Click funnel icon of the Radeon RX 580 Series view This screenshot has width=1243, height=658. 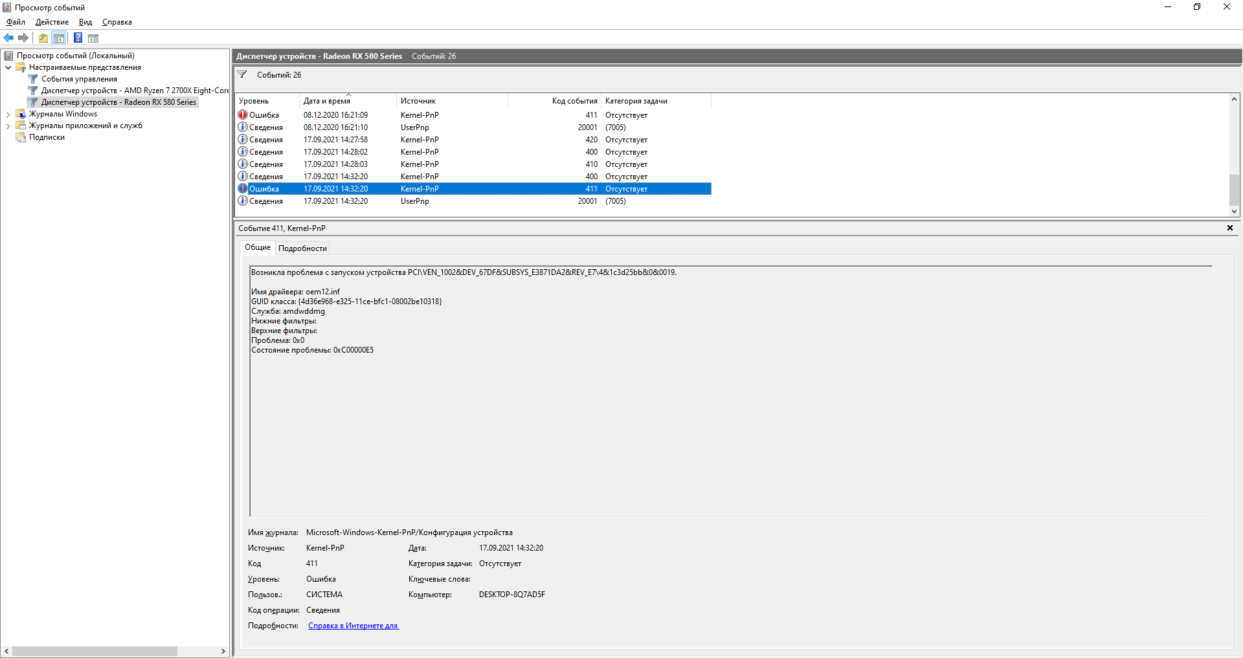pos(33,102)
